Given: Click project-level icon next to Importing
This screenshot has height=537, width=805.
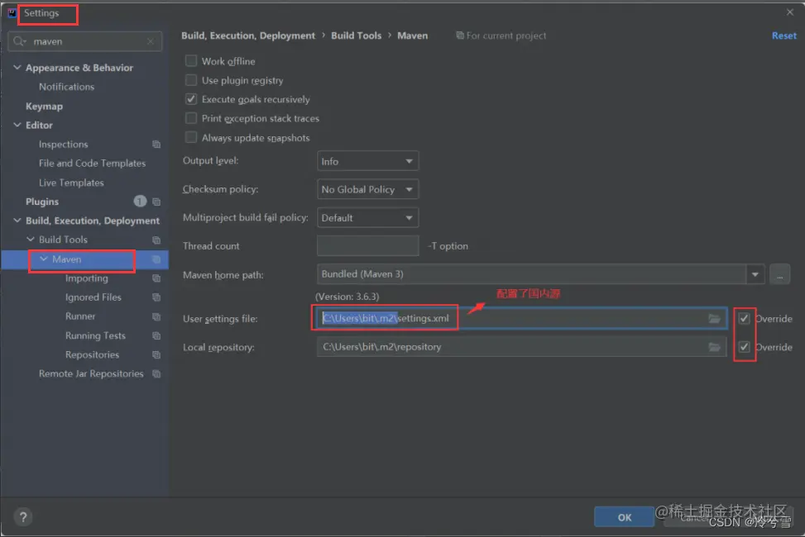Looking at the screenshot, I should click(x=156, y=278).
